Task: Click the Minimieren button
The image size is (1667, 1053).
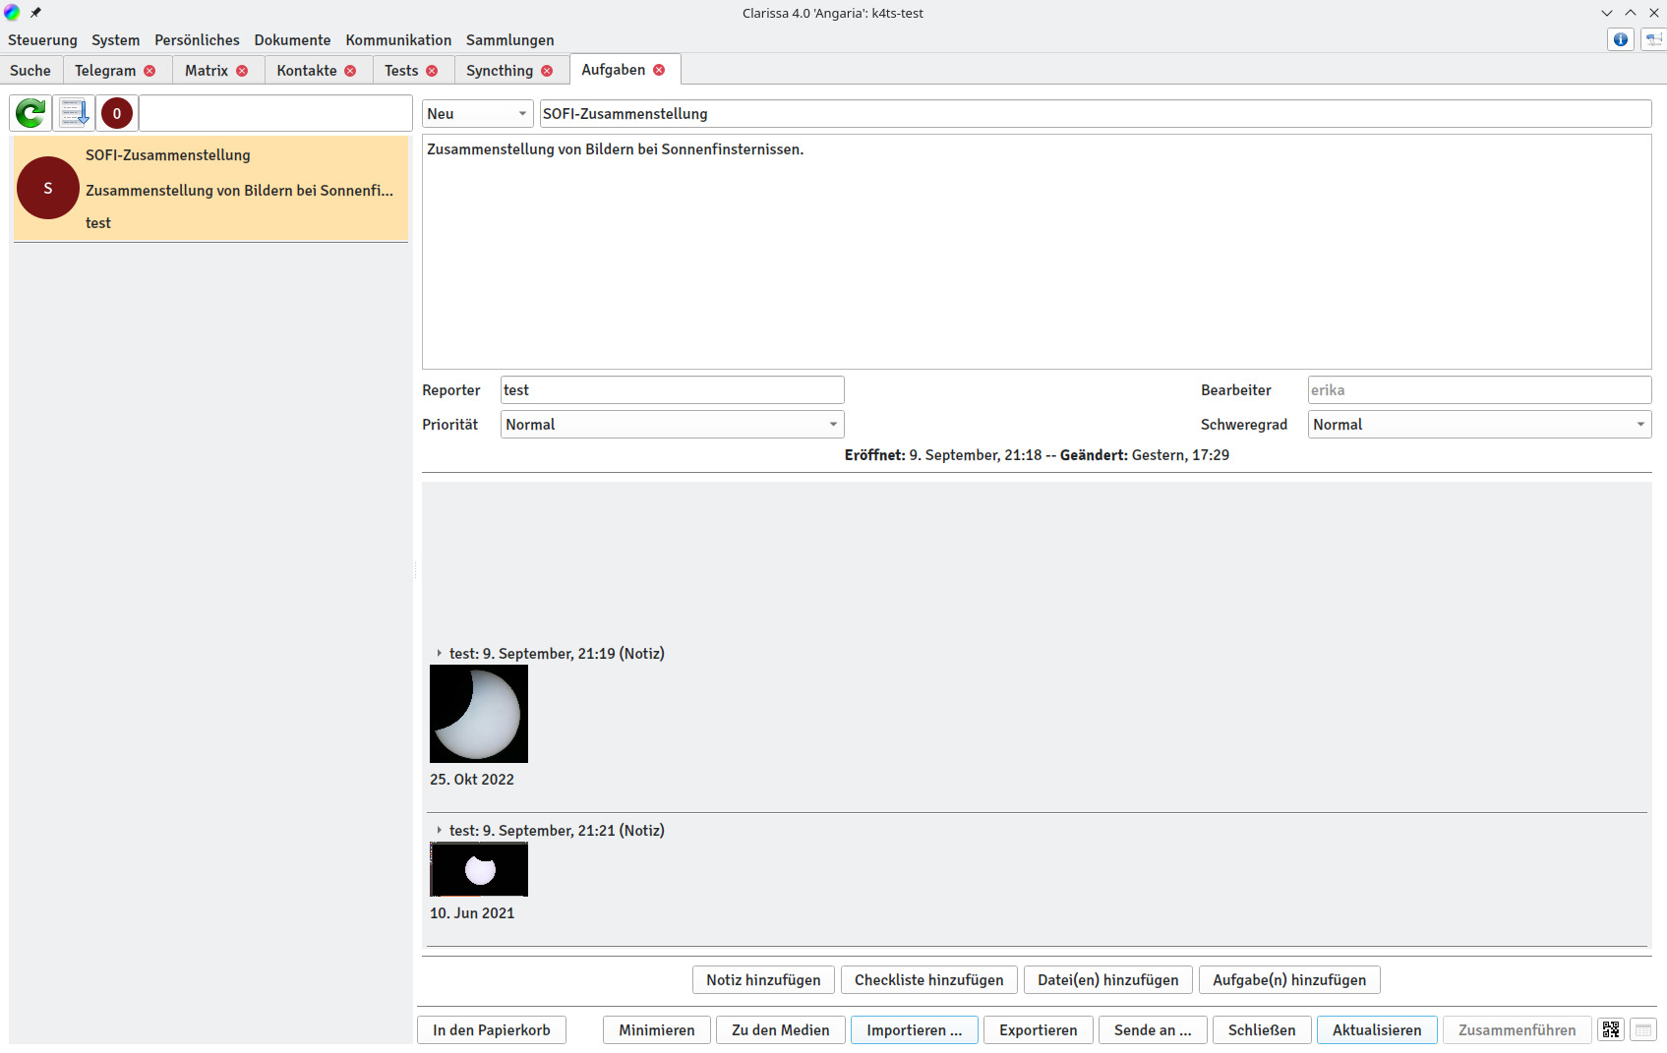Action: coord(657,1029)
